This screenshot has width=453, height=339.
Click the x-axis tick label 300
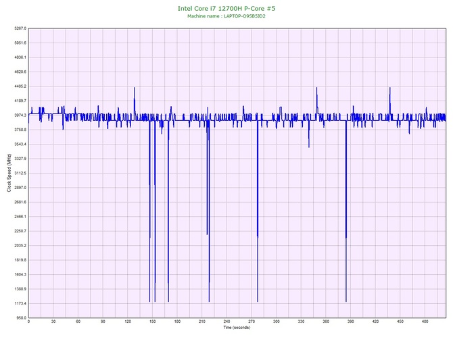(276, 321)
